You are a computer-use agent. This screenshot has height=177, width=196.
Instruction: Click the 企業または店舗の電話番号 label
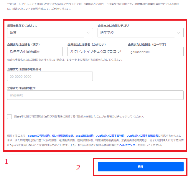click(24, 69)
